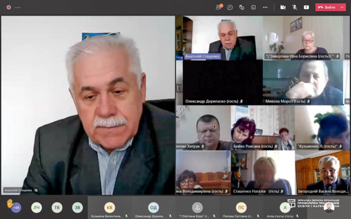Open the reactions and raise hand menu
The height and width of the screenshot is (219, 351).
point(241,7)
